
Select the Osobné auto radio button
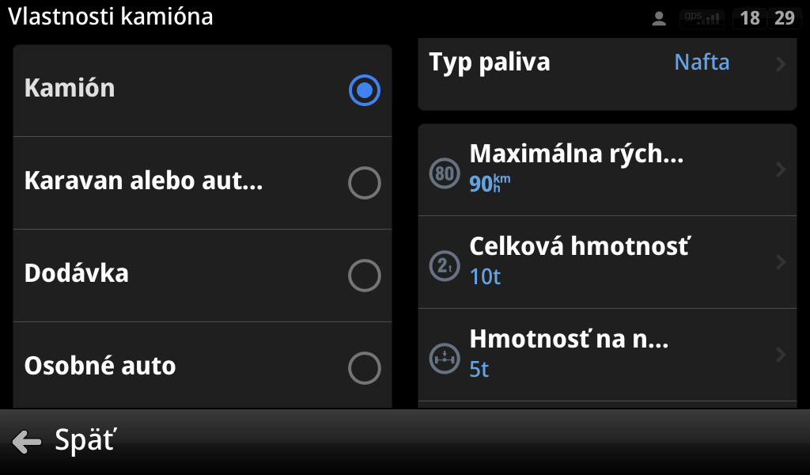tap(364, 368)
